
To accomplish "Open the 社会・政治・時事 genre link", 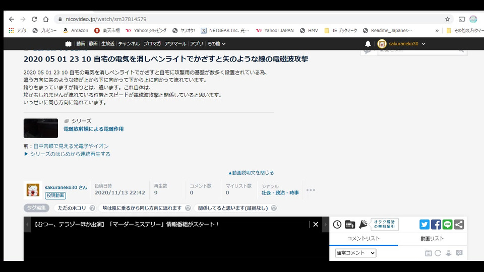I will click(x=280, y=193).
